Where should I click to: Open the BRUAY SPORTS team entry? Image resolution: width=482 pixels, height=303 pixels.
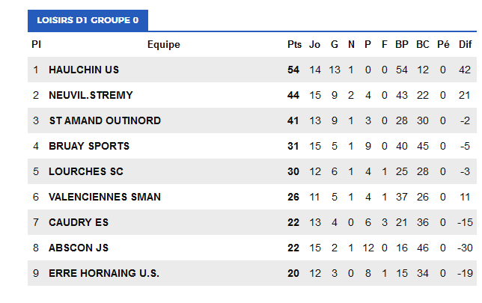pyautogui.click(x=89, y=146)
